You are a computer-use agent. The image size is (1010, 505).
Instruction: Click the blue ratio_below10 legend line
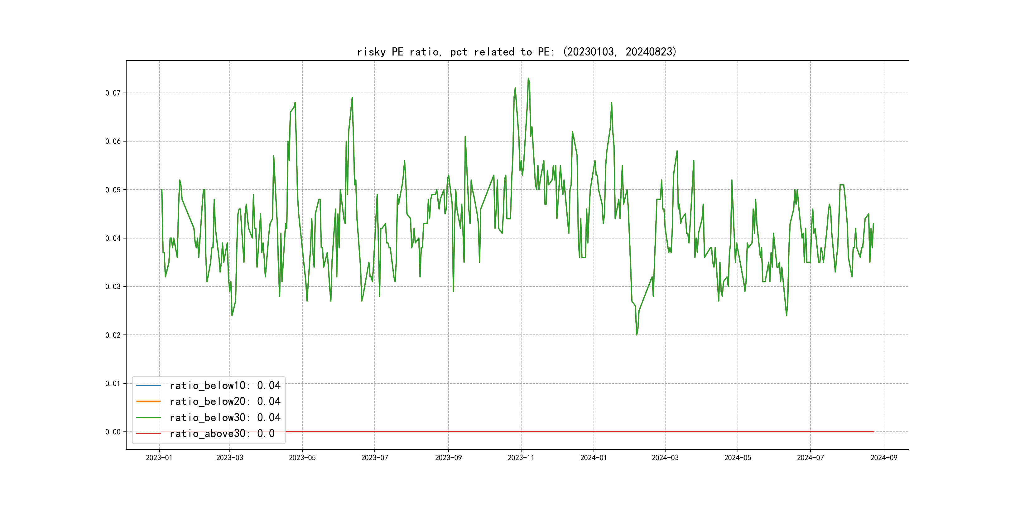148,385
